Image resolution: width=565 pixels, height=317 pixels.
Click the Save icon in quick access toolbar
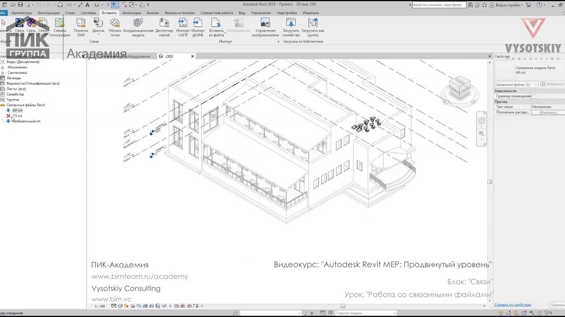[19, 5]
